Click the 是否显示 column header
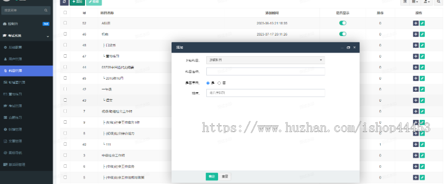This screenshot has height=184, width=445. click(343, 13)
